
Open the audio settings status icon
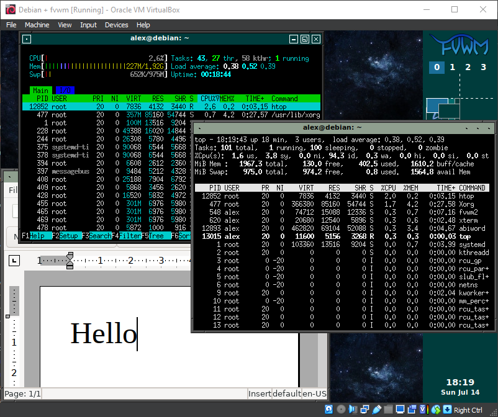[x=353, y=410]
